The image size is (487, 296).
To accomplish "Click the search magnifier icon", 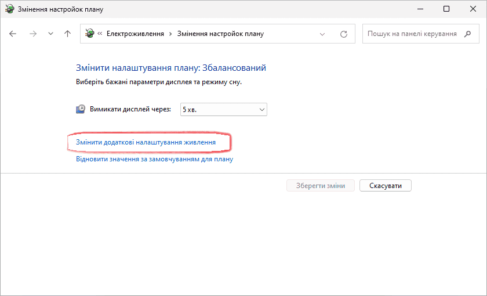I will click(468, 34).
